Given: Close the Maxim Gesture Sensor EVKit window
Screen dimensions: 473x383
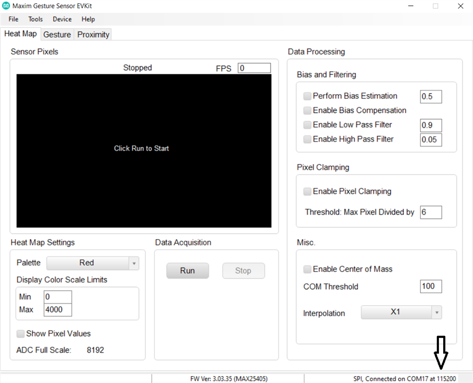Looking at the screenshot, I should point(460,6).
